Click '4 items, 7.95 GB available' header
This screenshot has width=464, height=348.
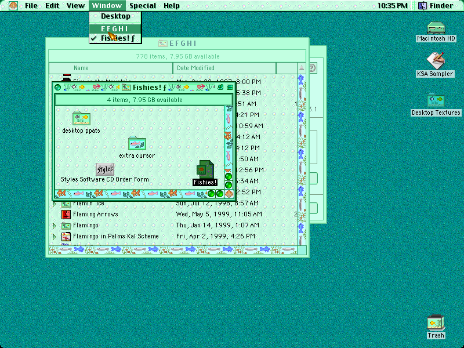(144, 100)
